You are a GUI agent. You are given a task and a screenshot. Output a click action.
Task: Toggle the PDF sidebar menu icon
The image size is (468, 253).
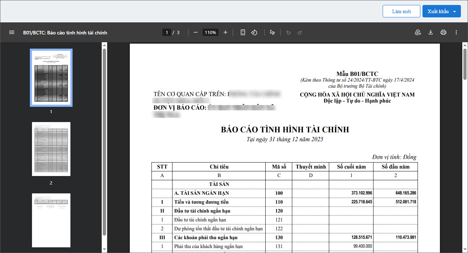[x=12, y=32]
